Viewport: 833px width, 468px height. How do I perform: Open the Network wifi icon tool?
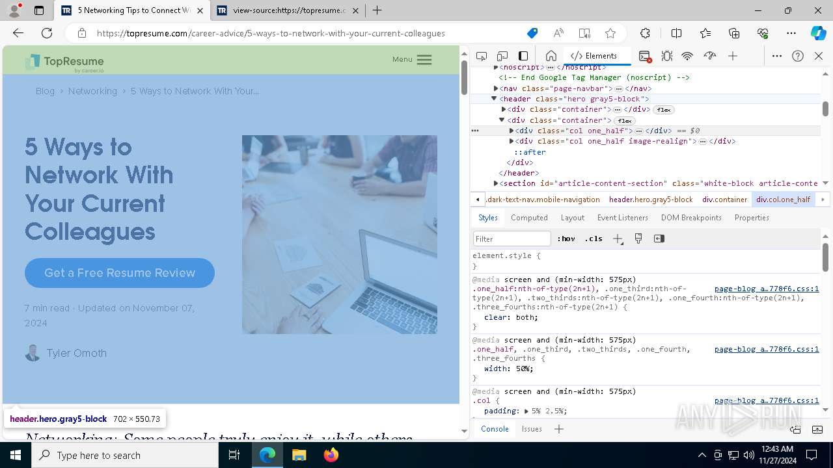[687, 56]
